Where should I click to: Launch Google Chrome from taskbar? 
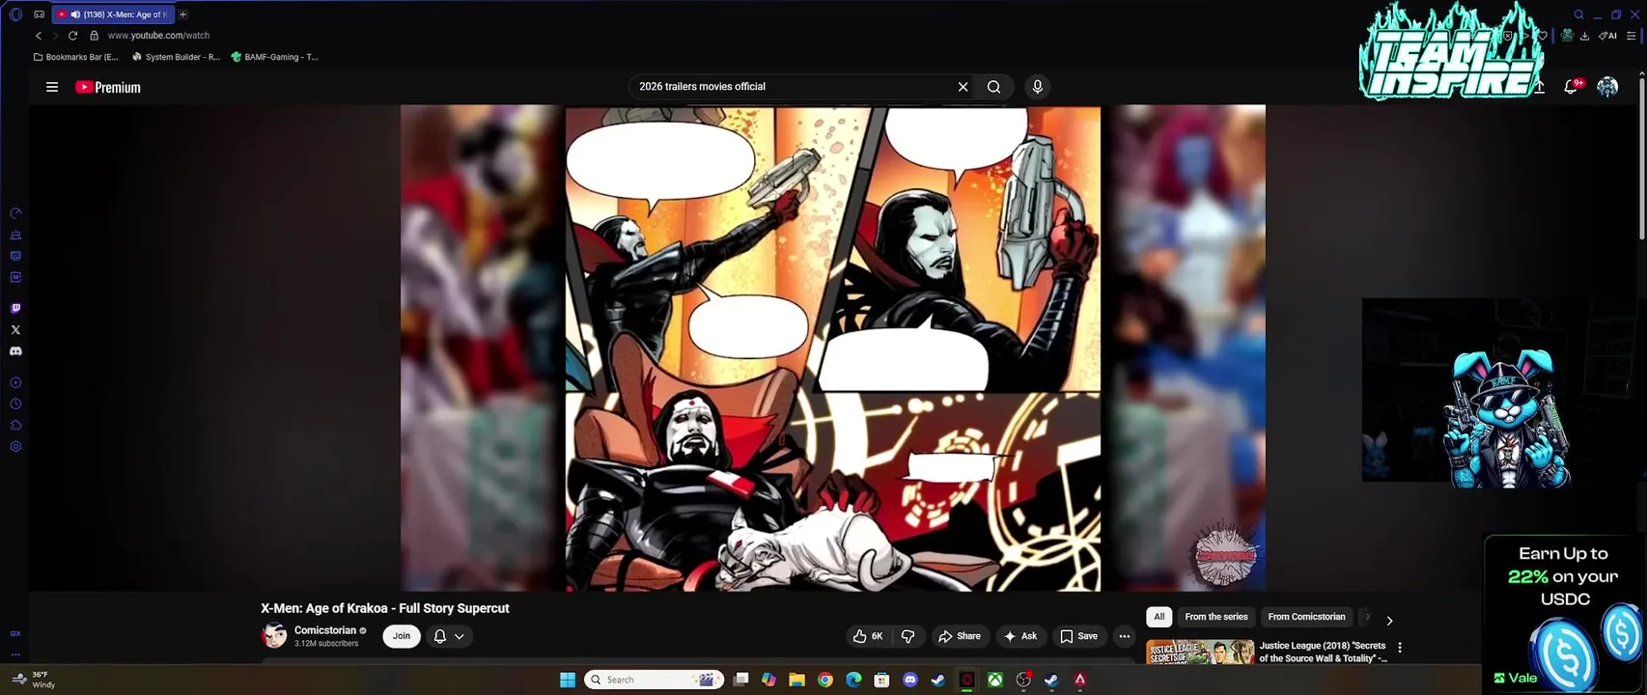(825, 680)
